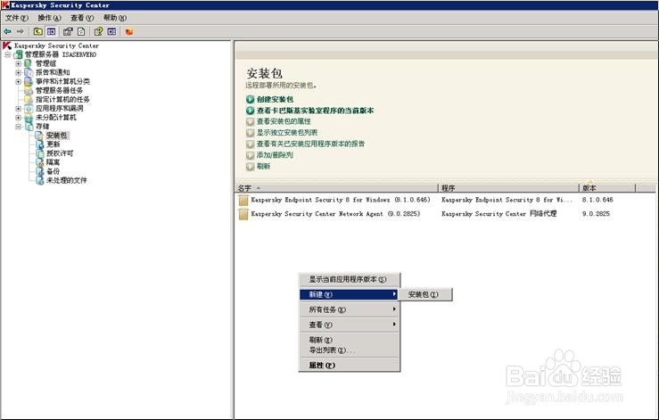Select the 管理服务器任务 node icon
The image size is (659, 420).
click(29, 90)
